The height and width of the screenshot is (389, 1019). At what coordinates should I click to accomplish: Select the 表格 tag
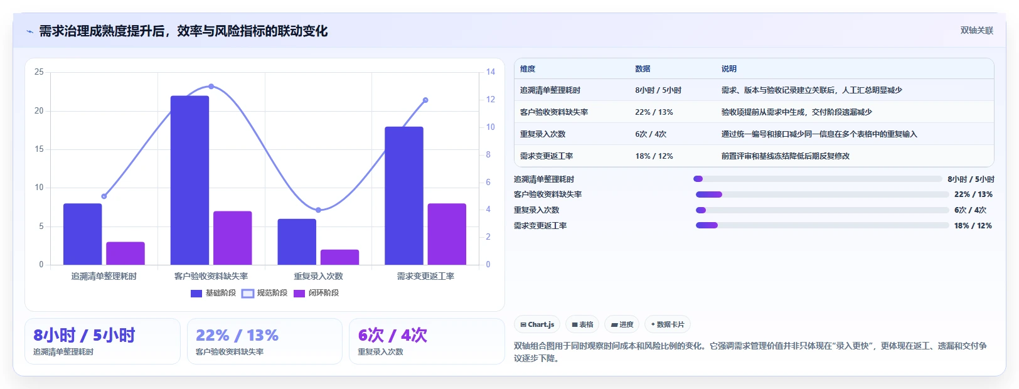[582, 324]
